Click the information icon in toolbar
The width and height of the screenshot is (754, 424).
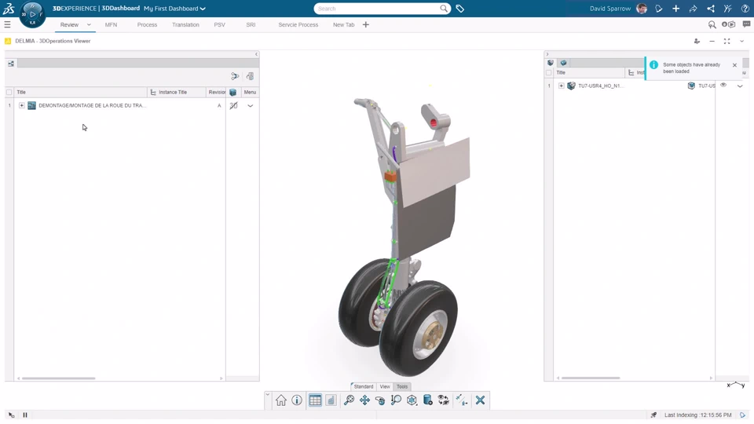click(297, 400)
